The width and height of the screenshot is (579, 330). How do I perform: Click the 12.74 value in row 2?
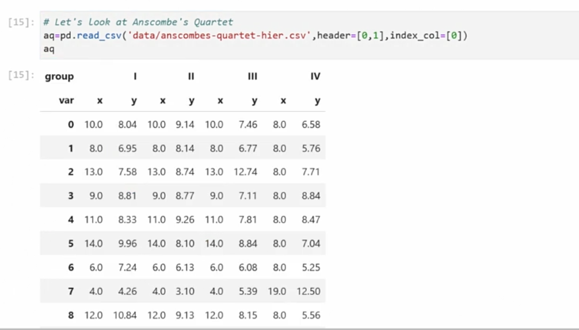click(245, 172)
